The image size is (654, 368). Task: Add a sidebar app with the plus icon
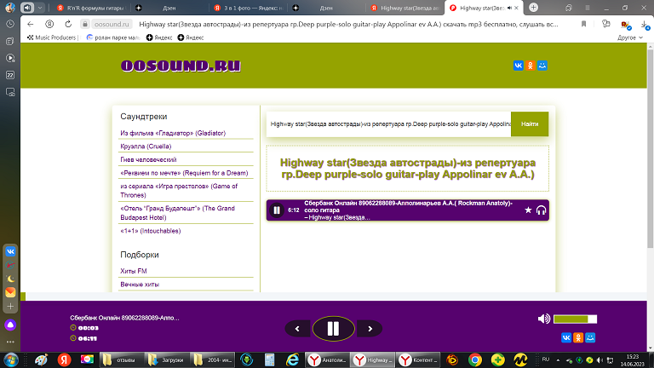10,307
